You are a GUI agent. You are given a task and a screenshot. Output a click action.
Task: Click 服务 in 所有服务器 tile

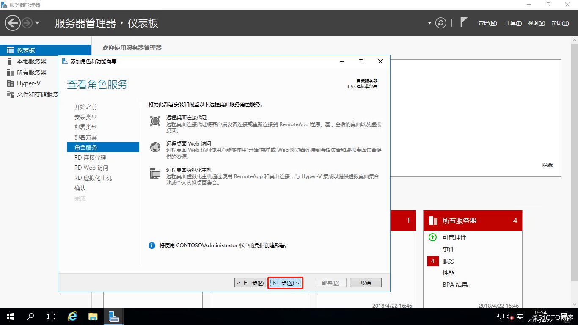coord(449,261)
